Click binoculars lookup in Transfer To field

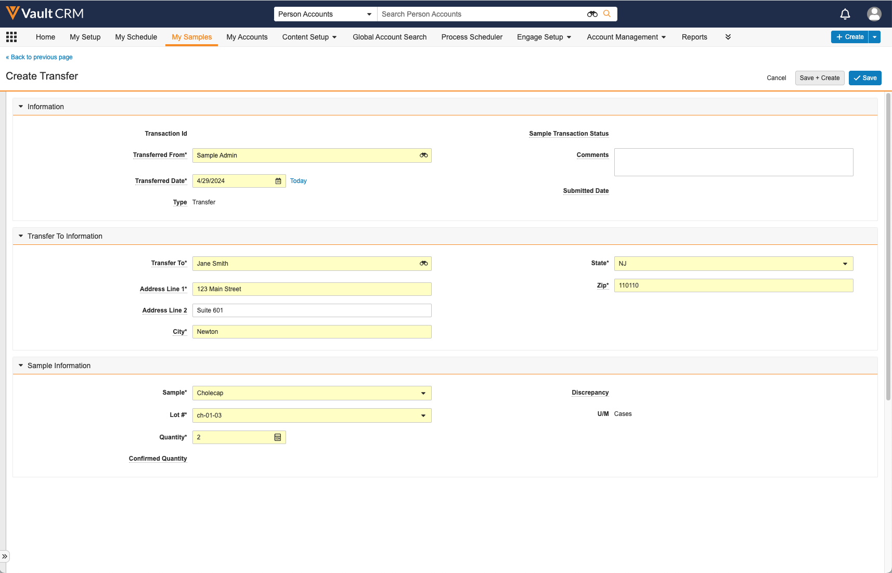(423, 264)
